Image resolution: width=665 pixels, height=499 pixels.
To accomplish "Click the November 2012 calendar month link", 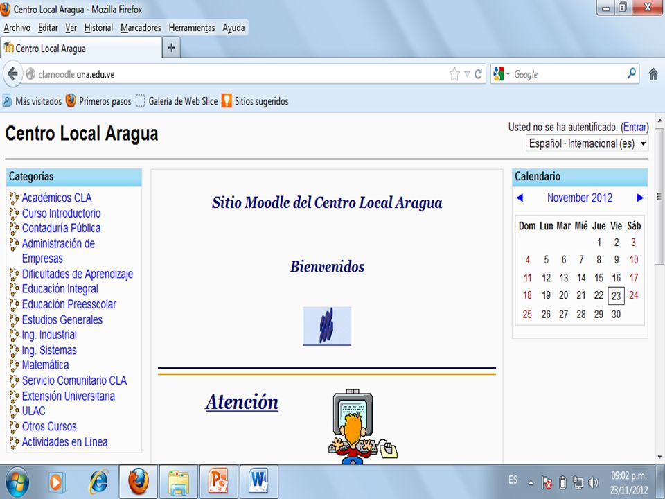I will (580, 198).
